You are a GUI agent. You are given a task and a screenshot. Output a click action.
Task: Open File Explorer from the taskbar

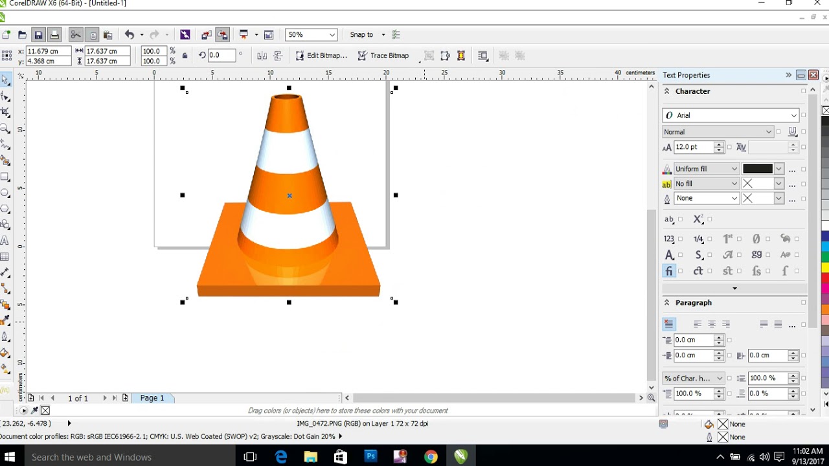(x=310, y=457)
